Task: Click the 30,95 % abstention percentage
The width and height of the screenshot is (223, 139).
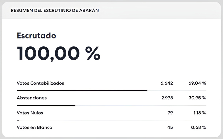Action: pyautogui.click(x=197, y=98)
